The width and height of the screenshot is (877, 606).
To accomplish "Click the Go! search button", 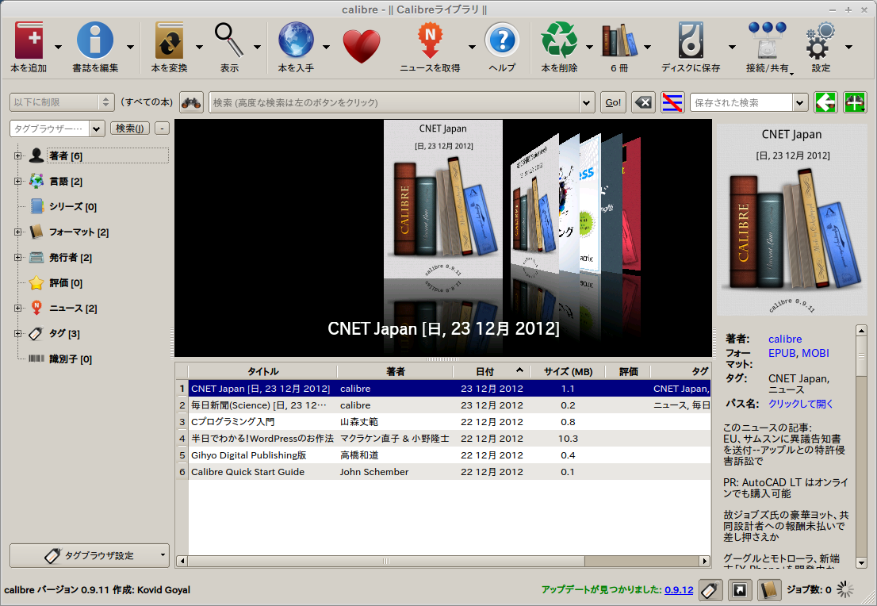I will coord(613,102).
